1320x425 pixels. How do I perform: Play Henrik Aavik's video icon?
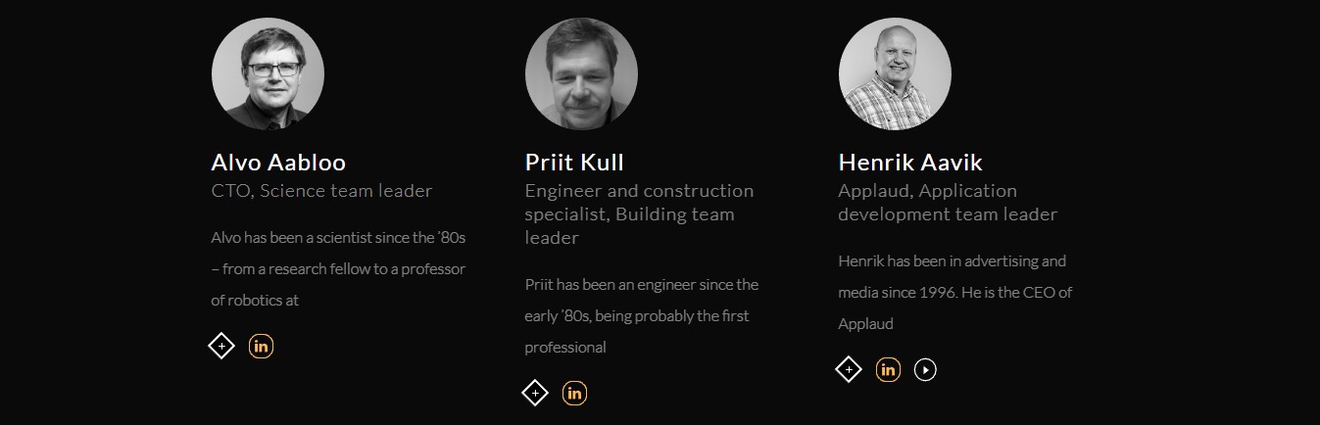click(x=925, y=369)
